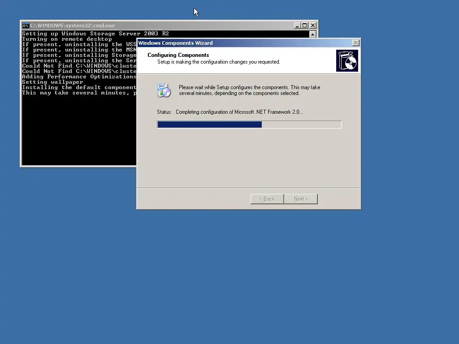Click the disabled Next button
The width and height of the screenshot is (459, 344).
tap(301, 199)
